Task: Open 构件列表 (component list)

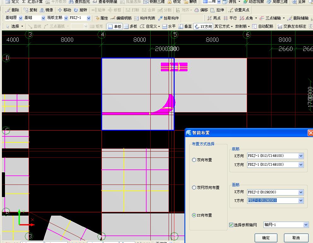Action: coord(145,18)
